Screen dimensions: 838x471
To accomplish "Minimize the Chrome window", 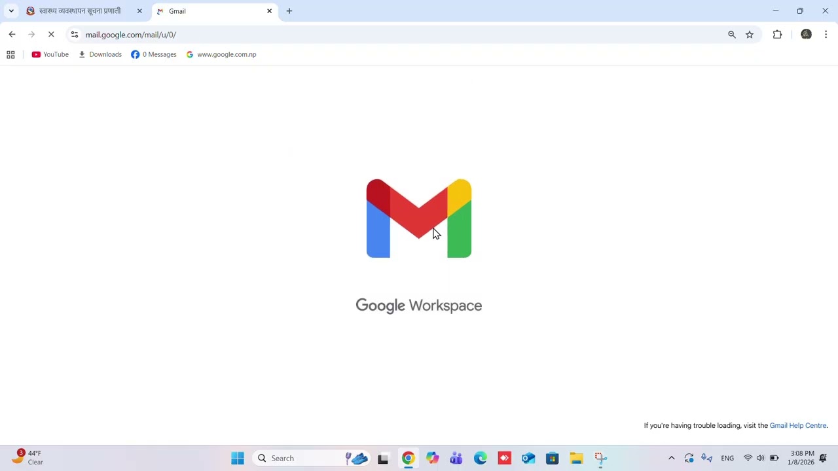I will [776, 11].
